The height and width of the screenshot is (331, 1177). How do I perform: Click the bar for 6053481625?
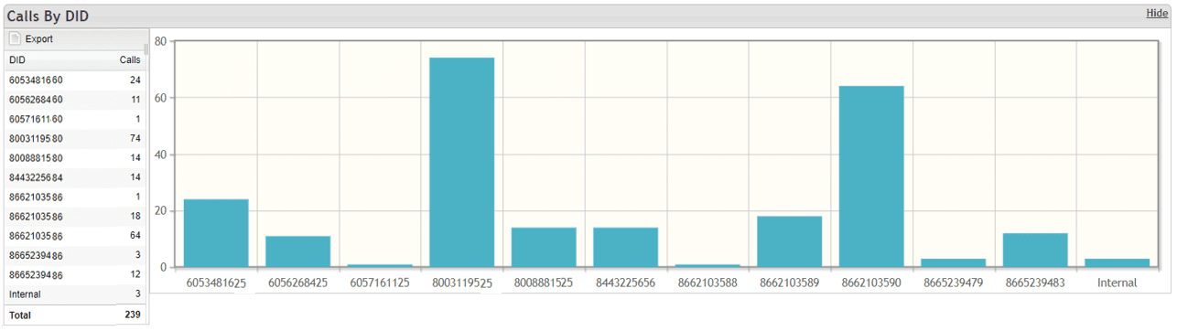(x=216, y=233)
